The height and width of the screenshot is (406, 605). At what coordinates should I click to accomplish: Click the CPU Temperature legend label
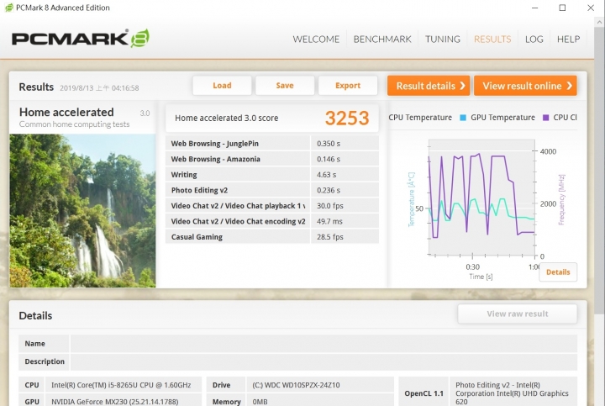coord(420,118)
